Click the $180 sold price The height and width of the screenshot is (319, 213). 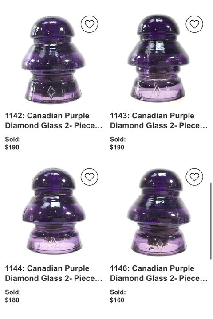tap(12, 300)
